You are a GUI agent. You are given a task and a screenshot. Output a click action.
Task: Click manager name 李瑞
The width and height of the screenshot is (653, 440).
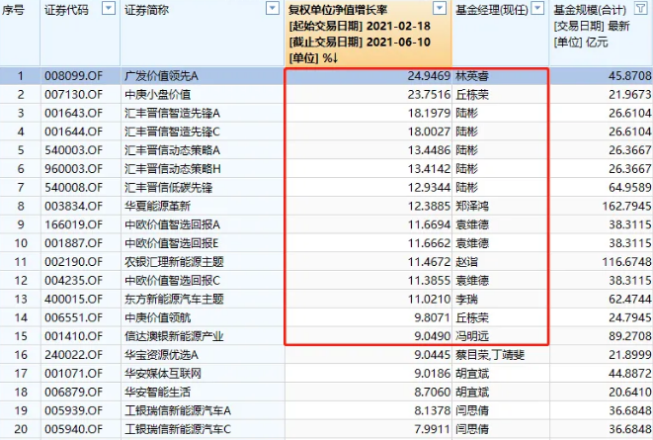pyautogui.click(x=467, y=300)
